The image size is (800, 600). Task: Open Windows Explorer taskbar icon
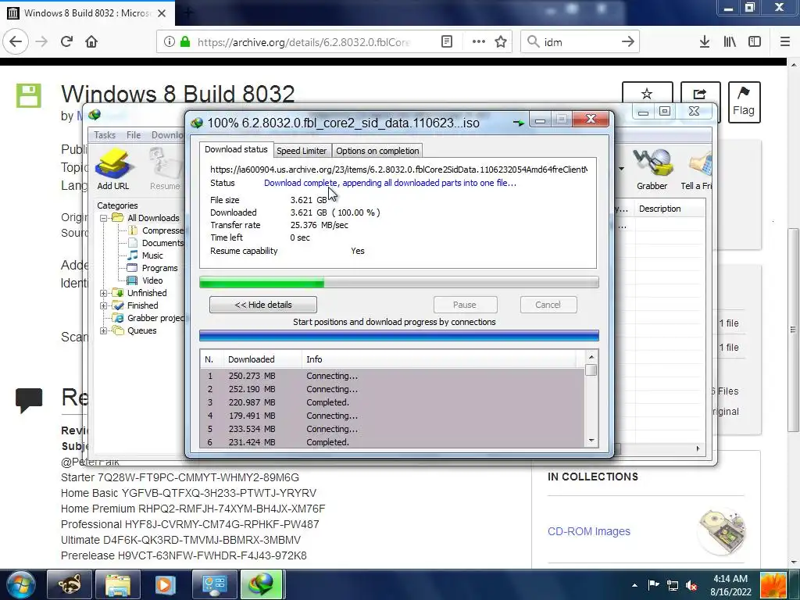pos(117,584)
